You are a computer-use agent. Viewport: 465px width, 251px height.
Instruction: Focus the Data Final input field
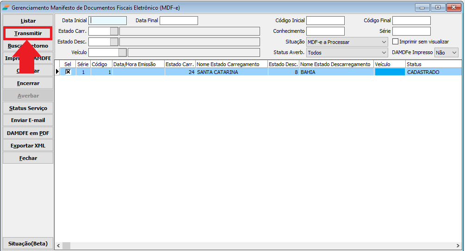(x=179, y=20)
